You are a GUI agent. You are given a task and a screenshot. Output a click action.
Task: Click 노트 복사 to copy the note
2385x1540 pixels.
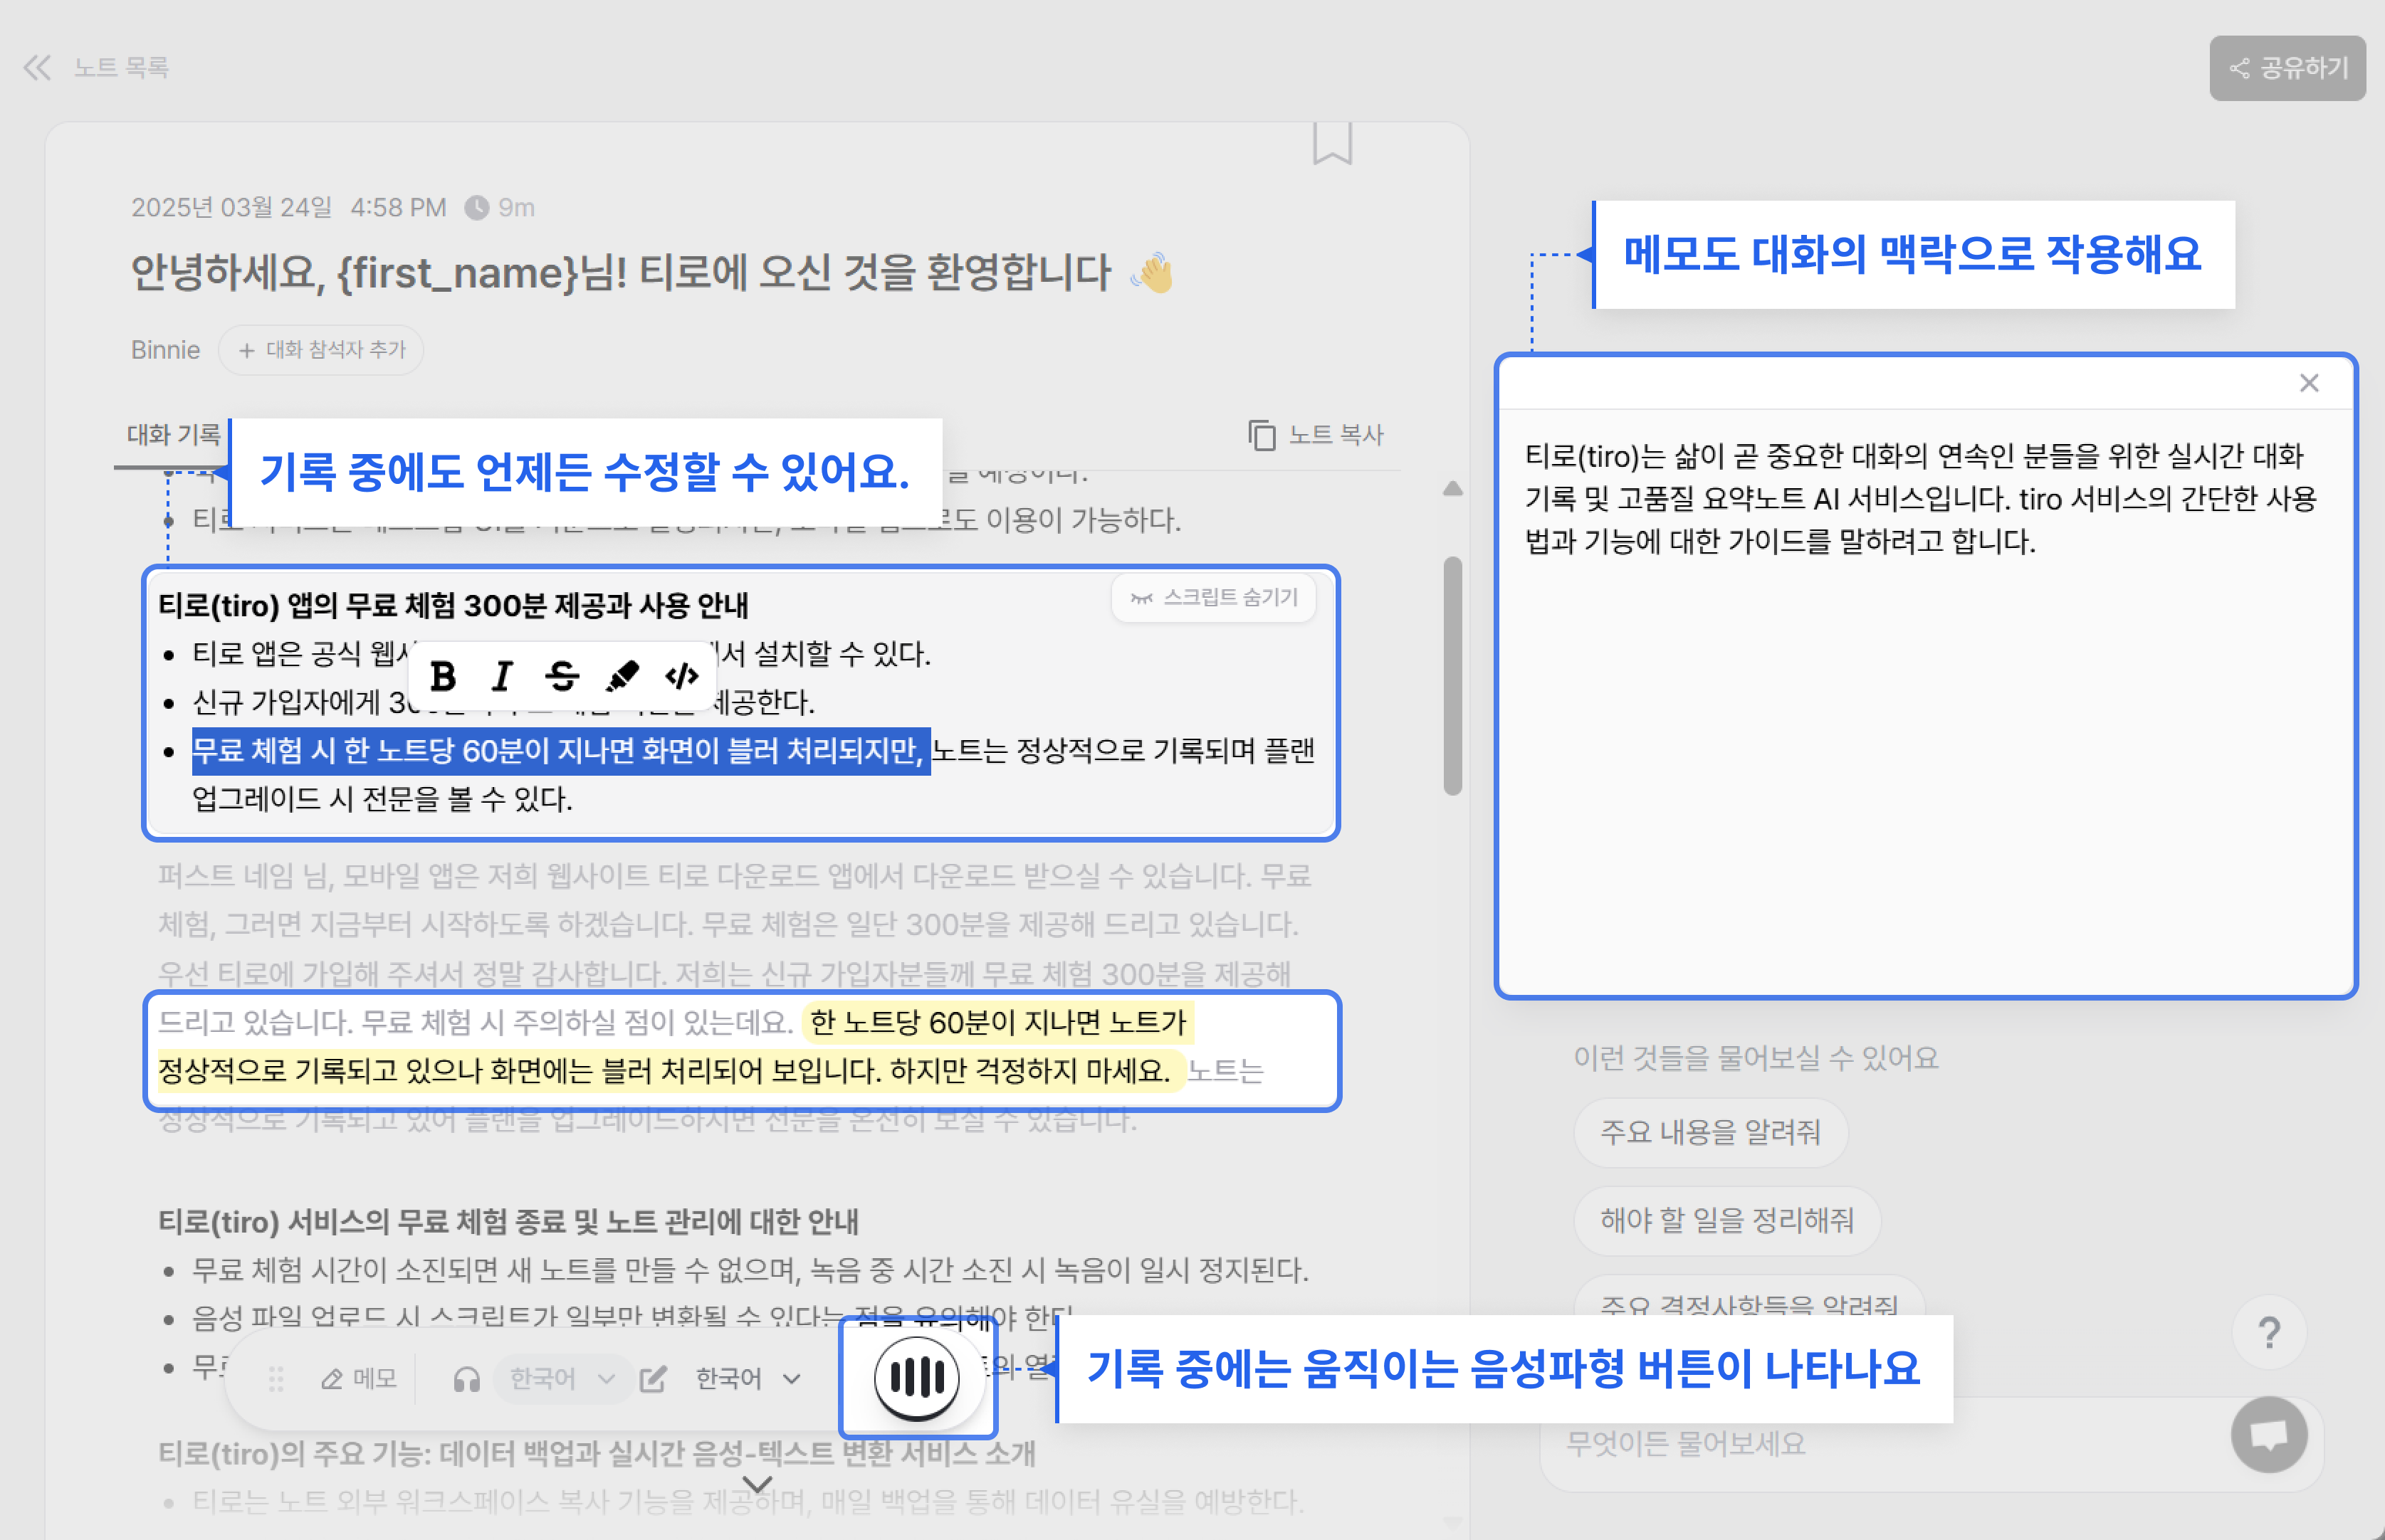tap(1316, 435)
